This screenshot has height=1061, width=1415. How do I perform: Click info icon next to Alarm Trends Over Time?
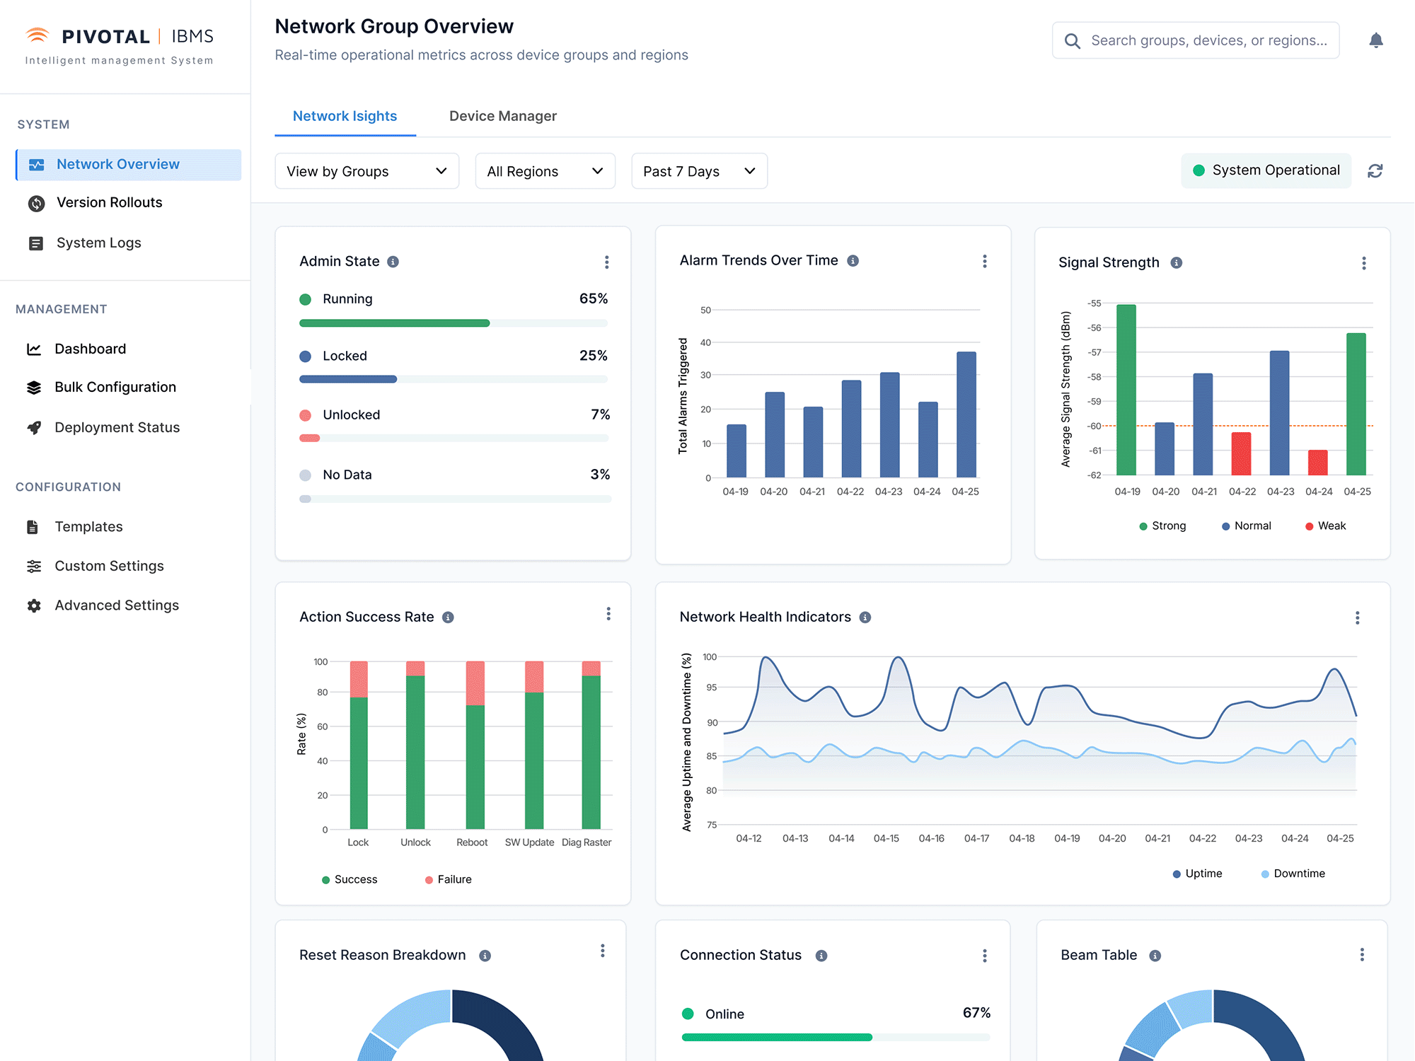tap(853, 261)
